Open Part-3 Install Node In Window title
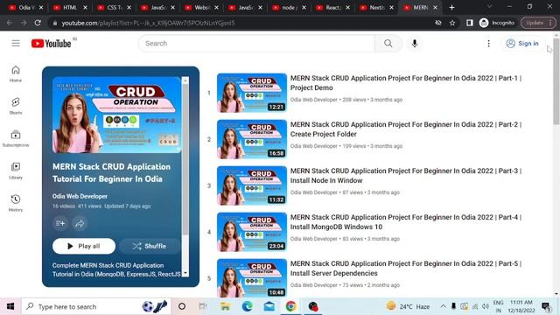This screenshot has width=560, height=315. point(406,176)
